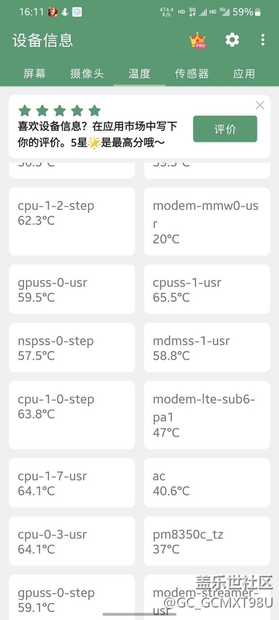Tap the pm8350c_tz 37°C card
The width and height of the screenshot is (279, 620).
point(206,541)
